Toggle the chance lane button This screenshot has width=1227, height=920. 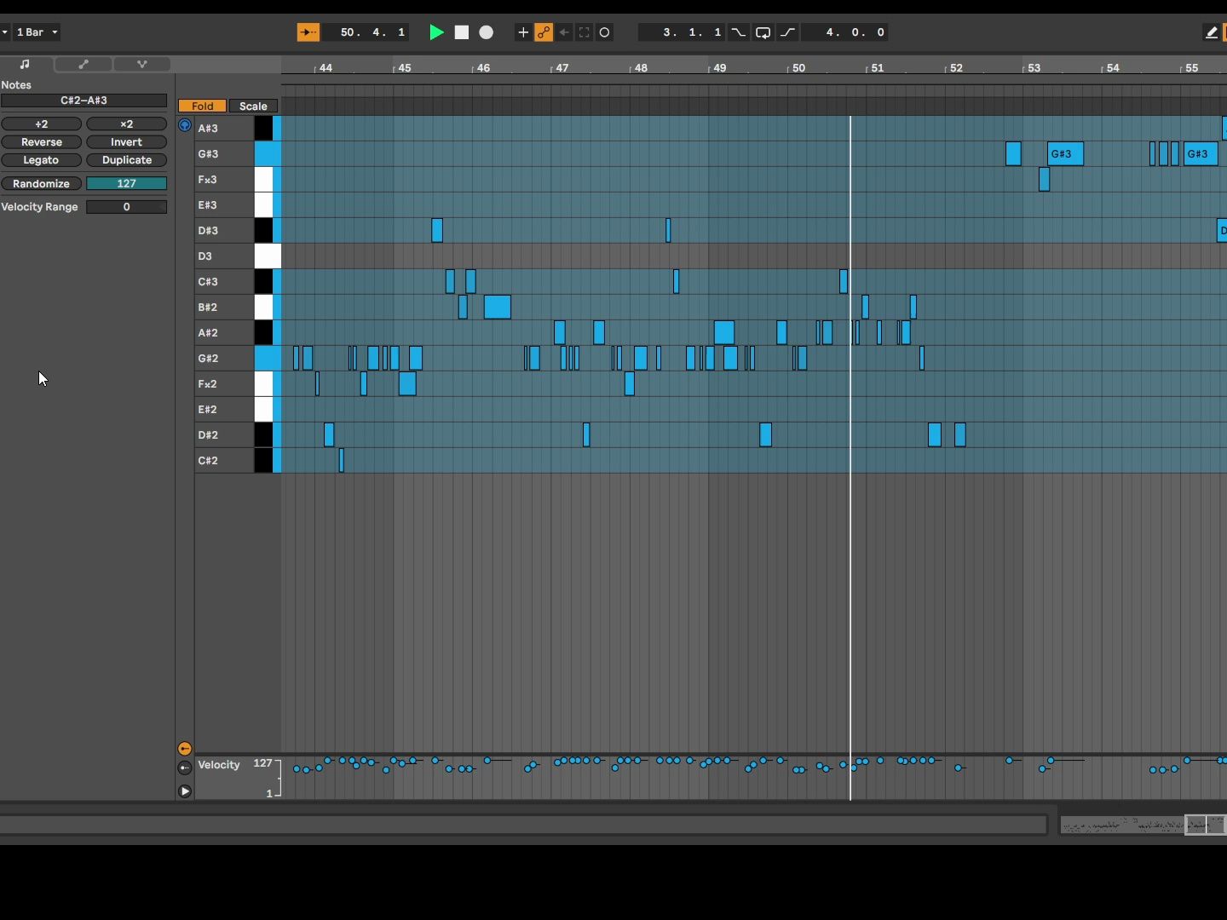[x=185, y=768]
